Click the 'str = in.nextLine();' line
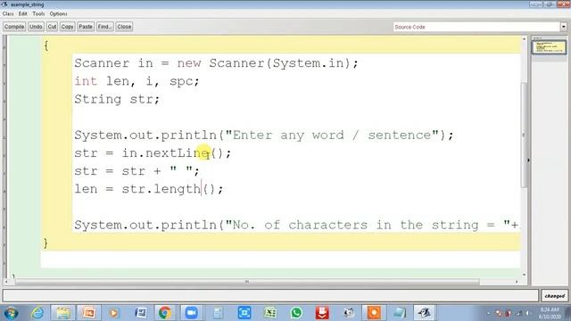This screenshot has width=571, height=321. [x=153, y=152]
